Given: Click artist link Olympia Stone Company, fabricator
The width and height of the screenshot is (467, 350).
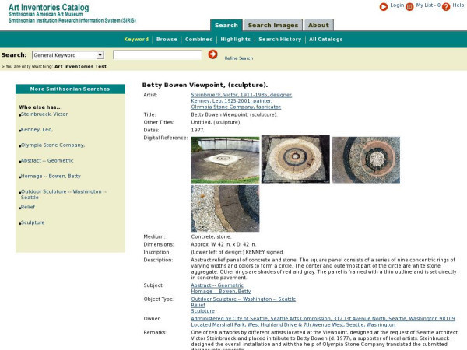Looking at the screenshot, I should tap(236, 107).
